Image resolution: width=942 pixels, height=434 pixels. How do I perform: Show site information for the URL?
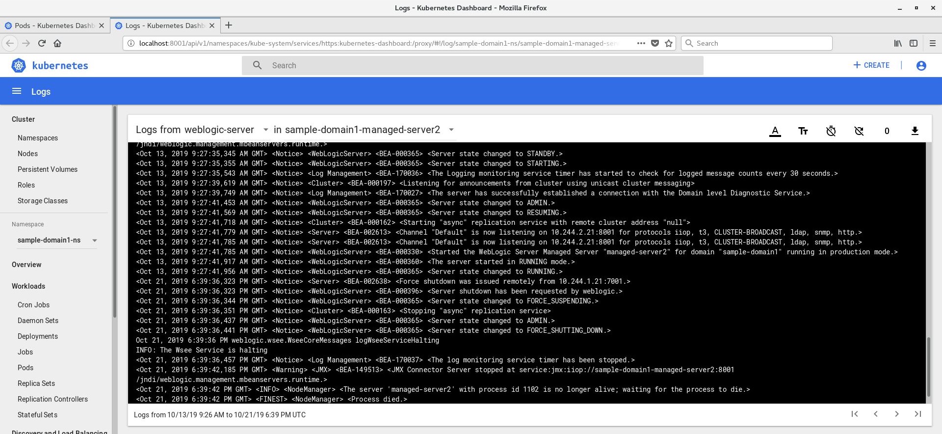(x=131, y=43)
